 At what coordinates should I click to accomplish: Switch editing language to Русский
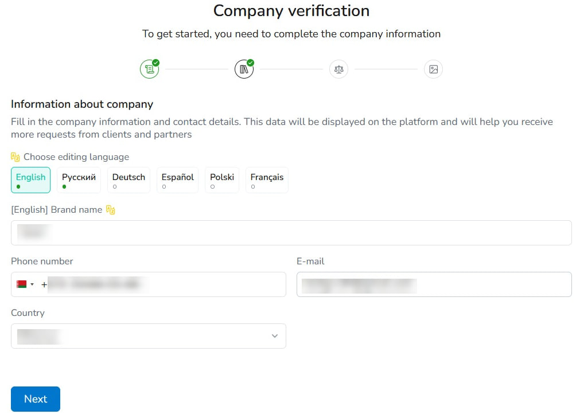coord(79,180)
